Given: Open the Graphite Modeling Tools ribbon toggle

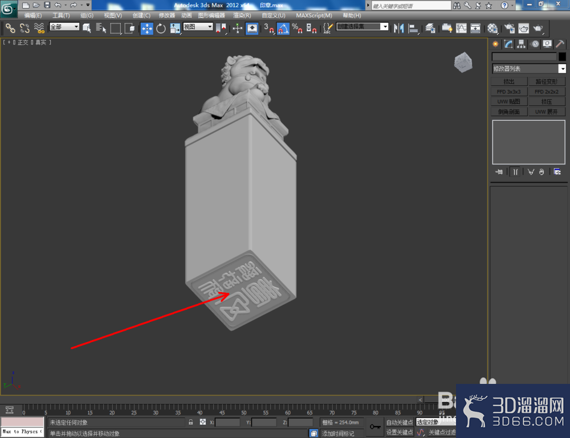Looking at the screenshot, I should 447,28.
